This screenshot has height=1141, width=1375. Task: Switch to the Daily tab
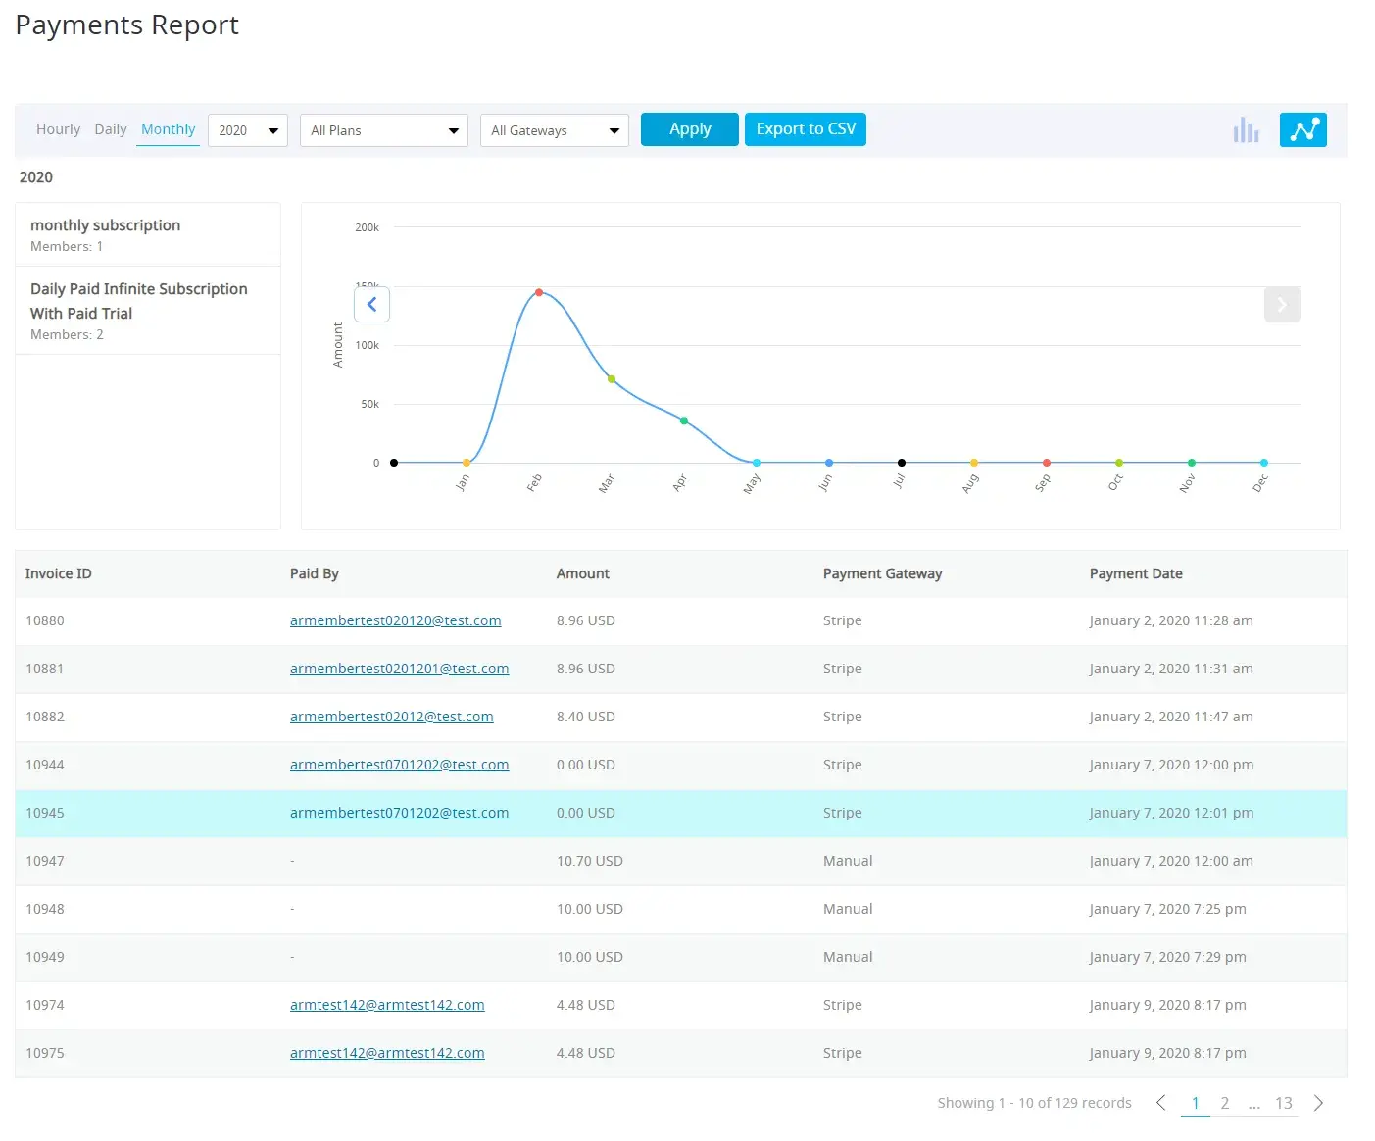pos(111,129)
